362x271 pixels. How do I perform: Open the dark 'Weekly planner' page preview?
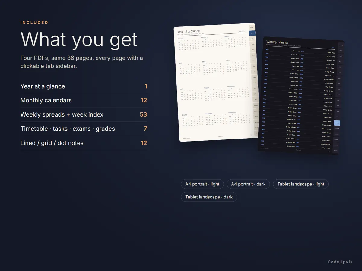click(x=301, y=96)
